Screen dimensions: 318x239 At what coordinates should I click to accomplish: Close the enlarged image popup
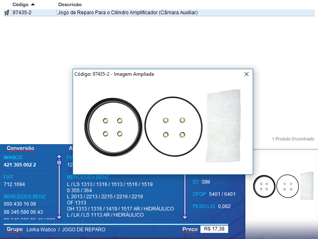pyautogui.click(x=246, y=74)
